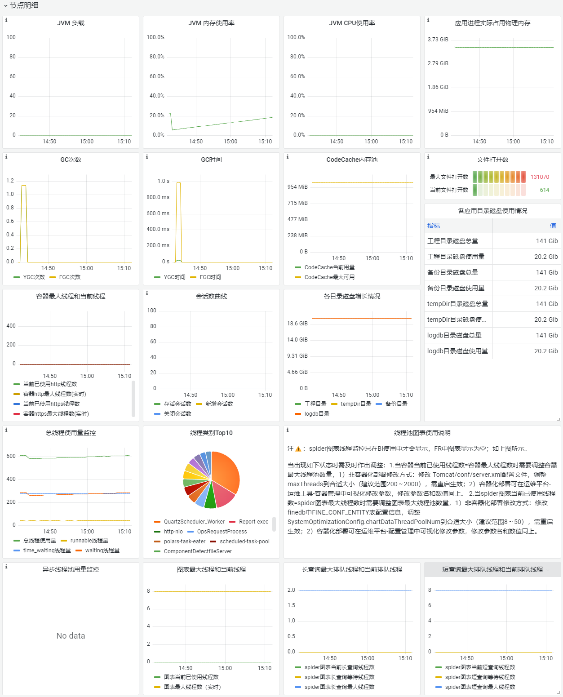Click the 614 current file value
Image resolution: width=563 pixels, height=697 pixels.
coord(545,190)
